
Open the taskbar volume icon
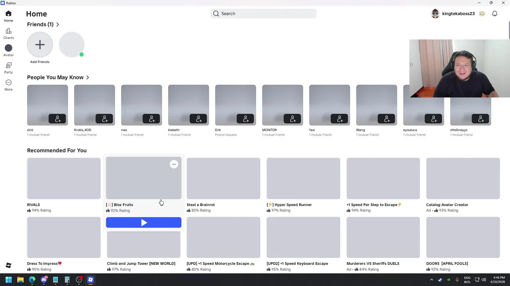(484, 280)
